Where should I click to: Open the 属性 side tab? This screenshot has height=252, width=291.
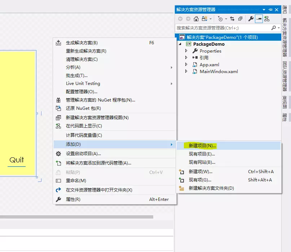[285, 117]
